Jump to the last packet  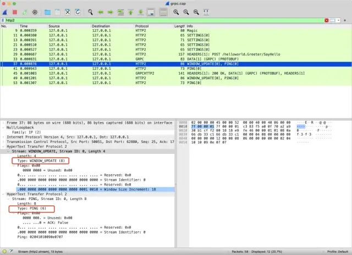[141, 12]
